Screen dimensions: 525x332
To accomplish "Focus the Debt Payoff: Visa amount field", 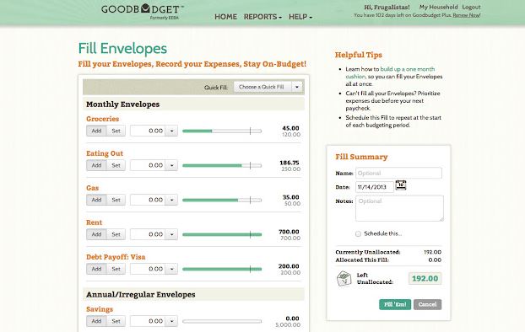I will coord(148,269).
